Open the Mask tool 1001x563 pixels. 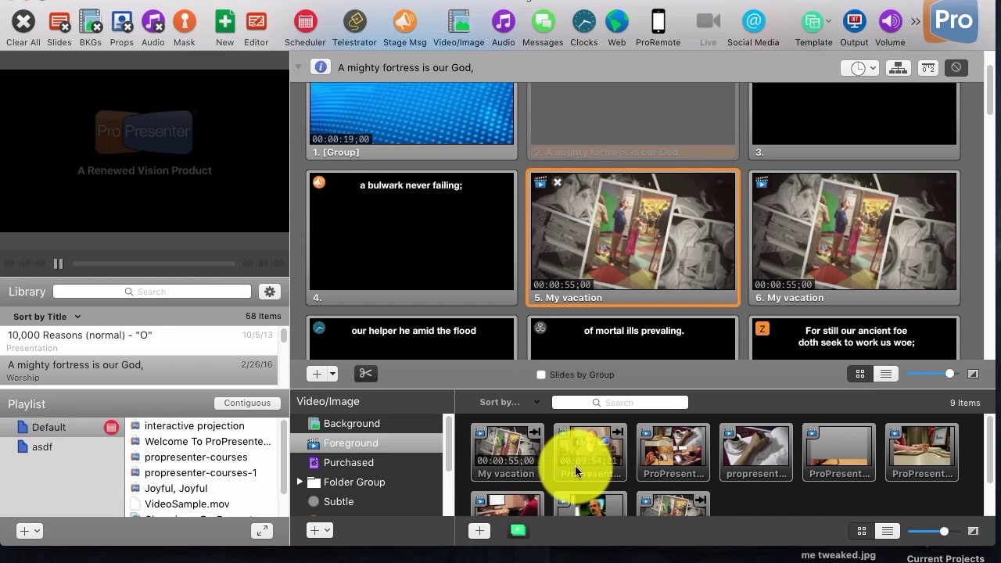185,28
